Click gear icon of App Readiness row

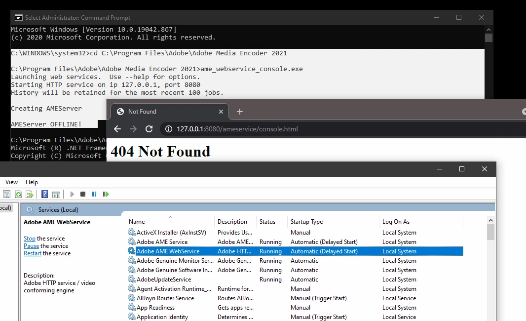coord(131,307)
